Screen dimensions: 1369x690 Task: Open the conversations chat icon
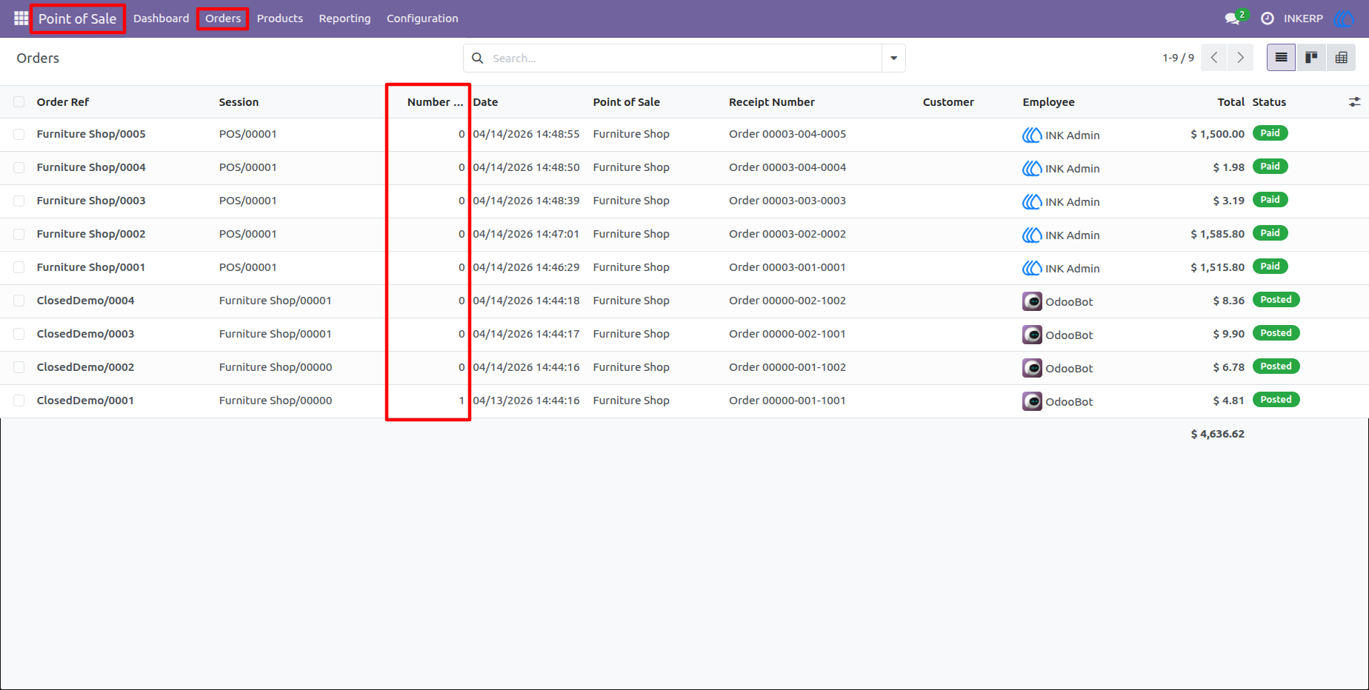coord(1233,19)
